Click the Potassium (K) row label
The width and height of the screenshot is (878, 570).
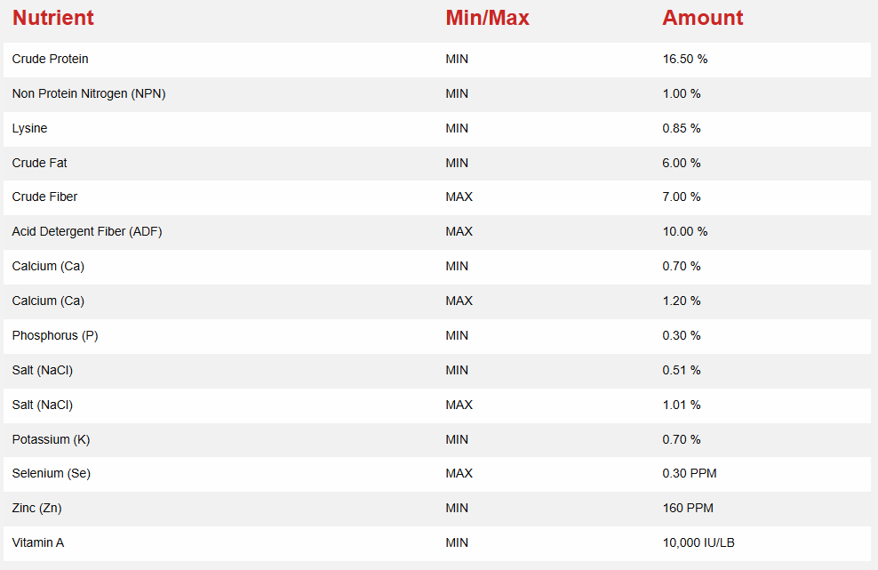click(51, 439)
